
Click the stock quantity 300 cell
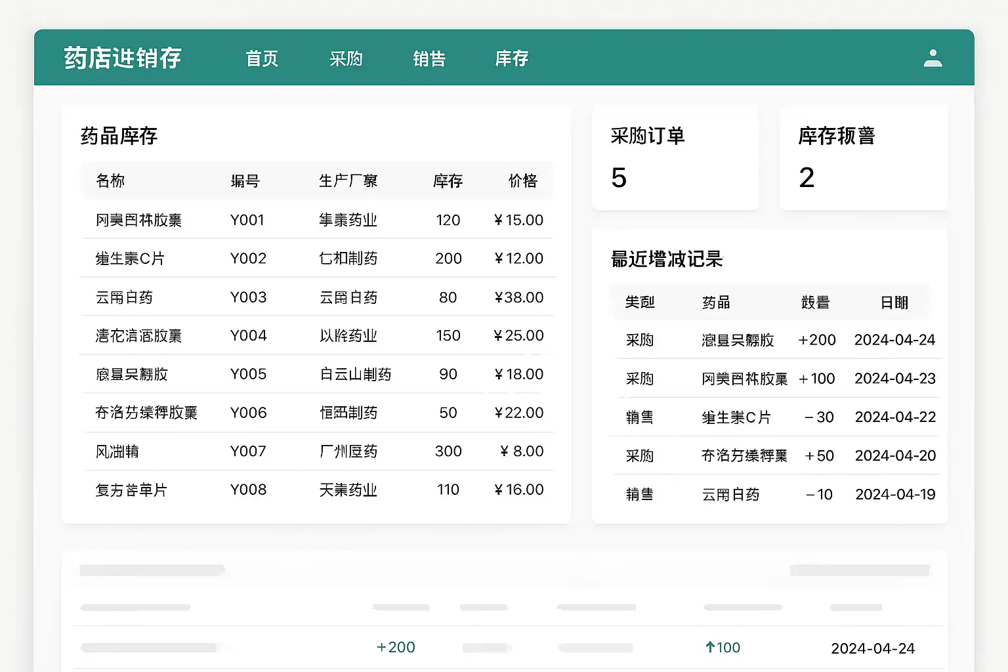tap(448, 451)
